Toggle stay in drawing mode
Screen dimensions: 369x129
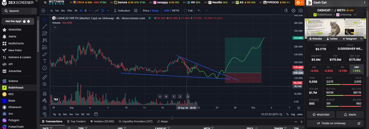[x=45, y=101]
